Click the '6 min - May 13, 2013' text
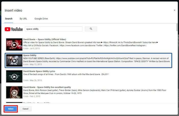 tap(32, 65)
